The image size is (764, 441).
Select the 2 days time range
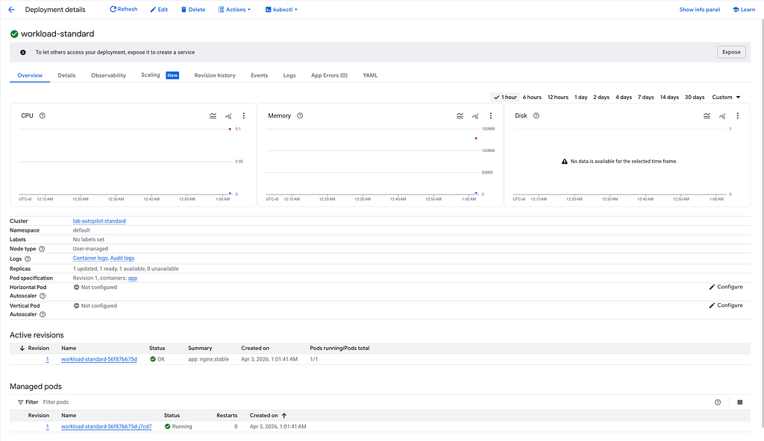[x=601, y=98]
